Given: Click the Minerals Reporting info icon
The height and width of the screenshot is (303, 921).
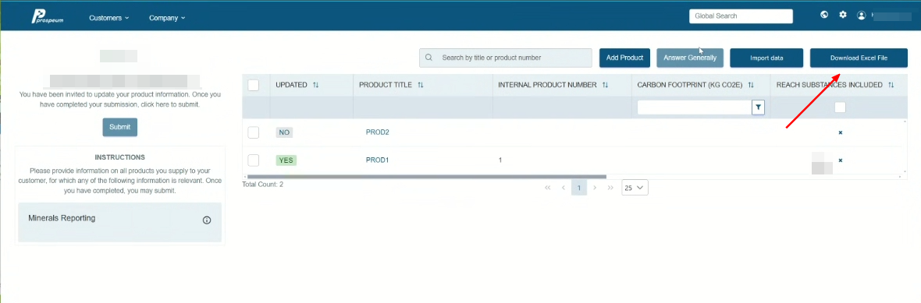Looking at the screenshot, I should coord(207,220).
